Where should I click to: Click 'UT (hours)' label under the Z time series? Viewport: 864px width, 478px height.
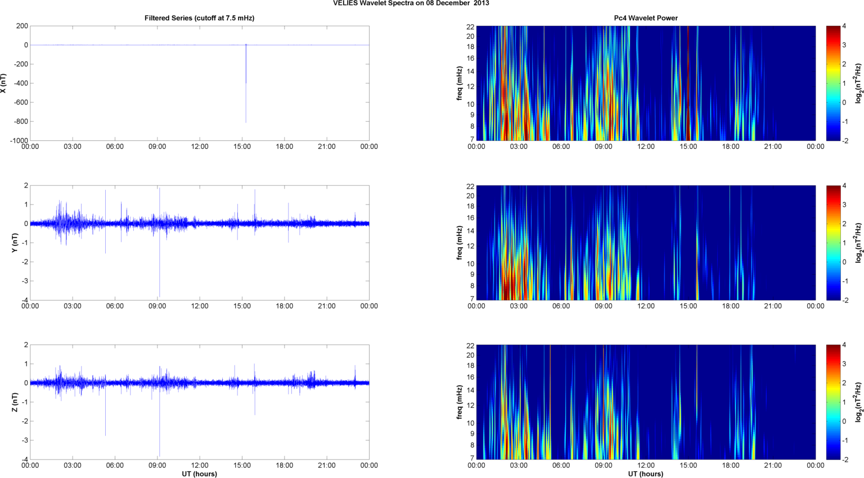pos(199,474)
